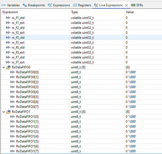Click the RxDataFIFO1 folder icon
Image resolution: width=162 pixels, height=154 pixels.
(8, 112)
